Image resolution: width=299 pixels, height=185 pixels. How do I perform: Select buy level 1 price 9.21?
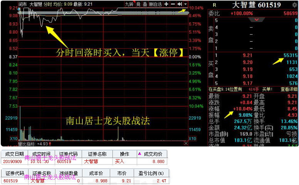click(x=247, y=55)
